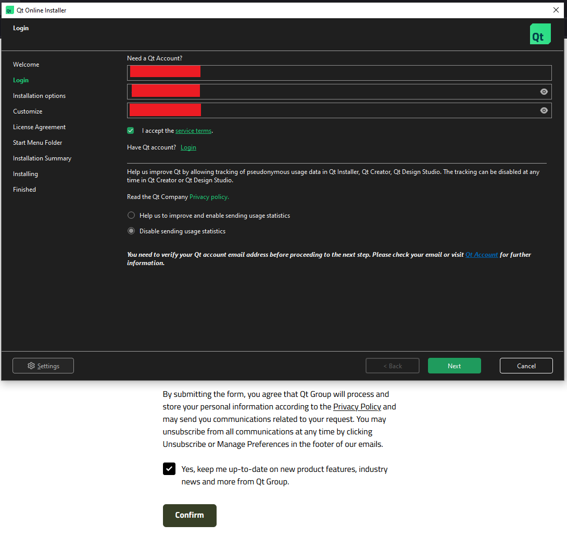The height and width of the screenshot is (537, 567).
Task: Select enable sending usage statistics option
Action: coord(131,215)
